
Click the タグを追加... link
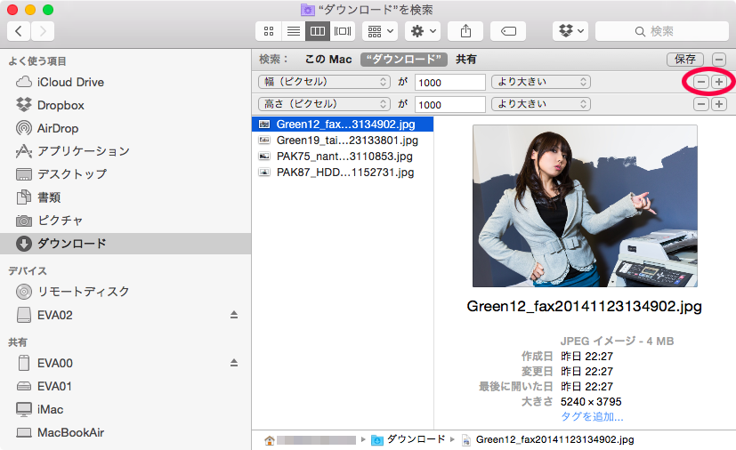click(592, 417)
